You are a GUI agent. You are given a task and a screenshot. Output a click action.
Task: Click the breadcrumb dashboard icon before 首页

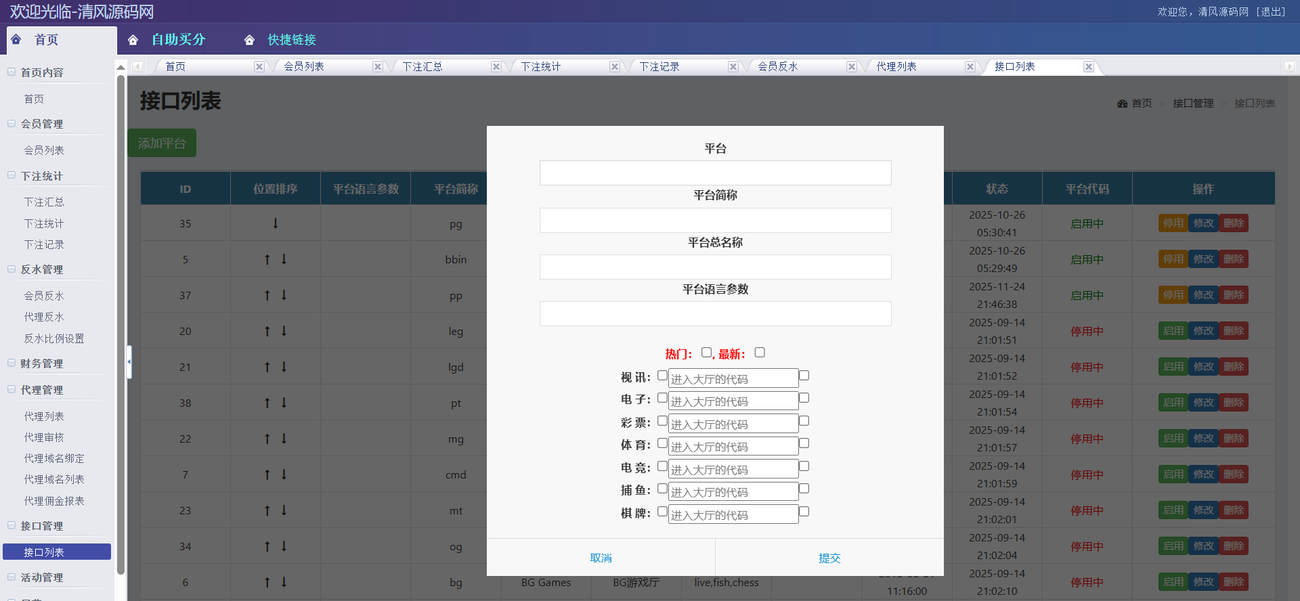click(1123, 104)
